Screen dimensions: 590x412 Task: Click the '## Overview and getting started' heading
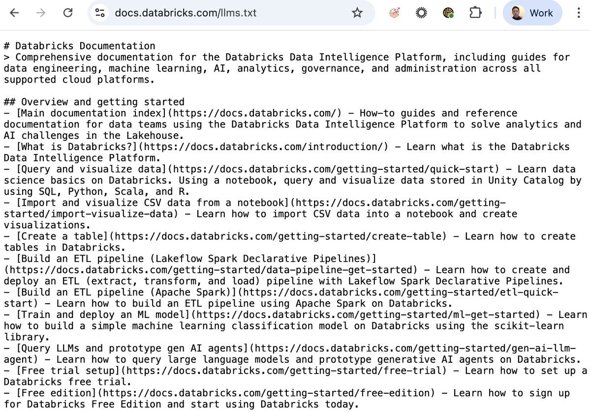tap(94, 102)
